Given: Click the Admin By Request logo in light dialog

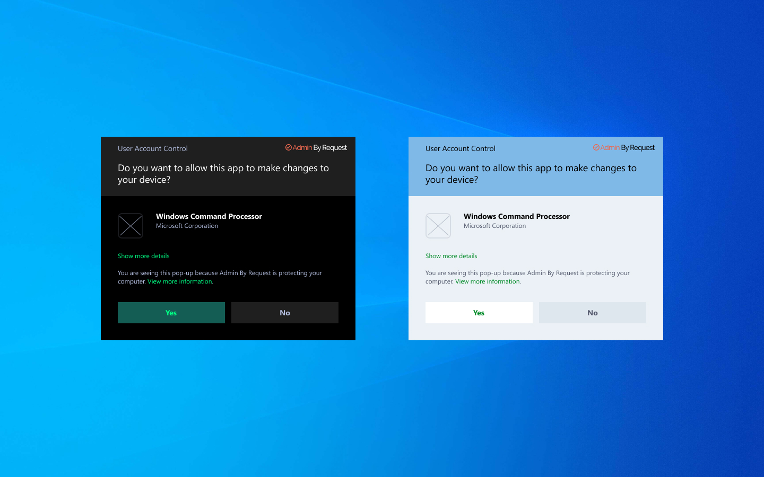Looking at the screenshot, I should (x=624, y=148).
